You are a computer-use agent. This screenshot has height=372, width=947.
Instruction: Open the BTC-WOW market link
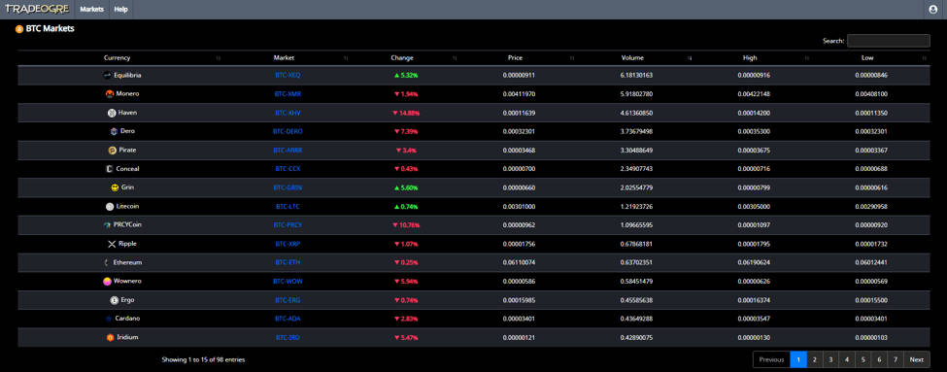pos(287,282)
